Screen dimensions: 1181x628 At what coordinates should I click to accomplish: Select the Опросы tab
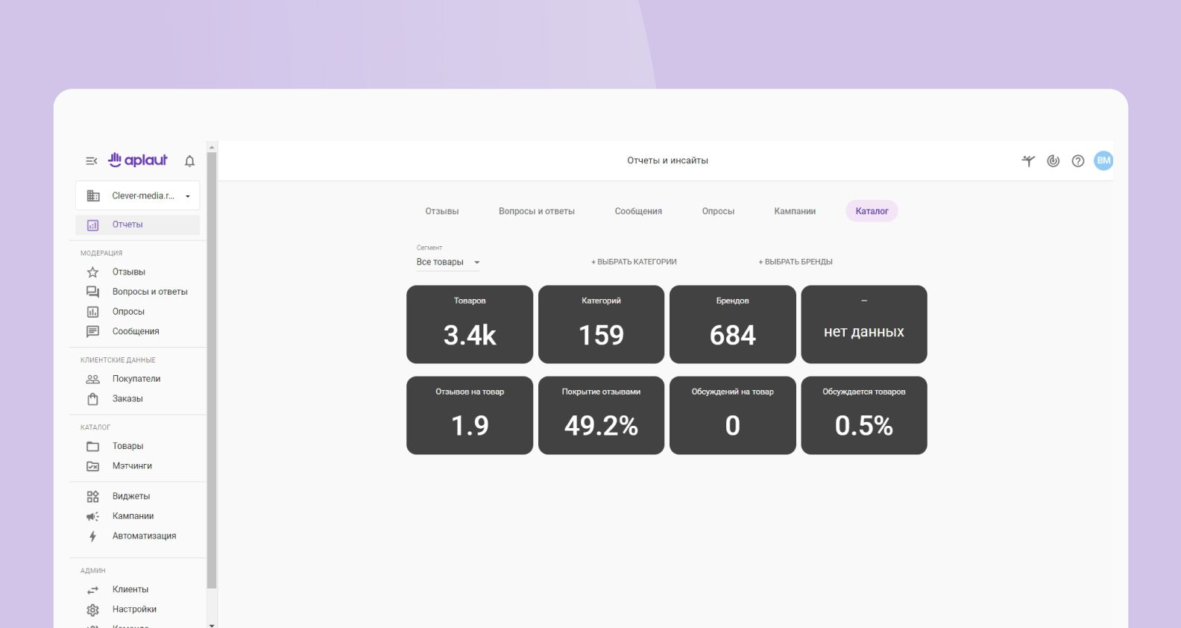(718, 211)
